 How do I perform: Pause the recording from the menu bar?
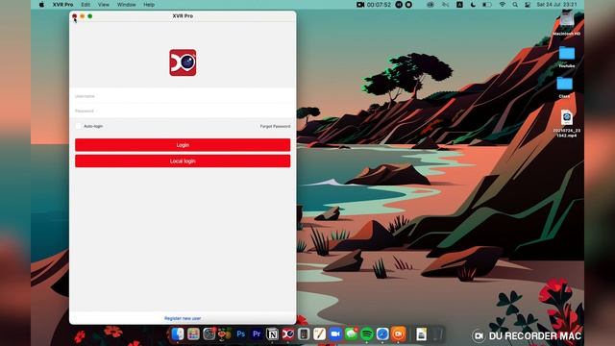coord(399,5)
